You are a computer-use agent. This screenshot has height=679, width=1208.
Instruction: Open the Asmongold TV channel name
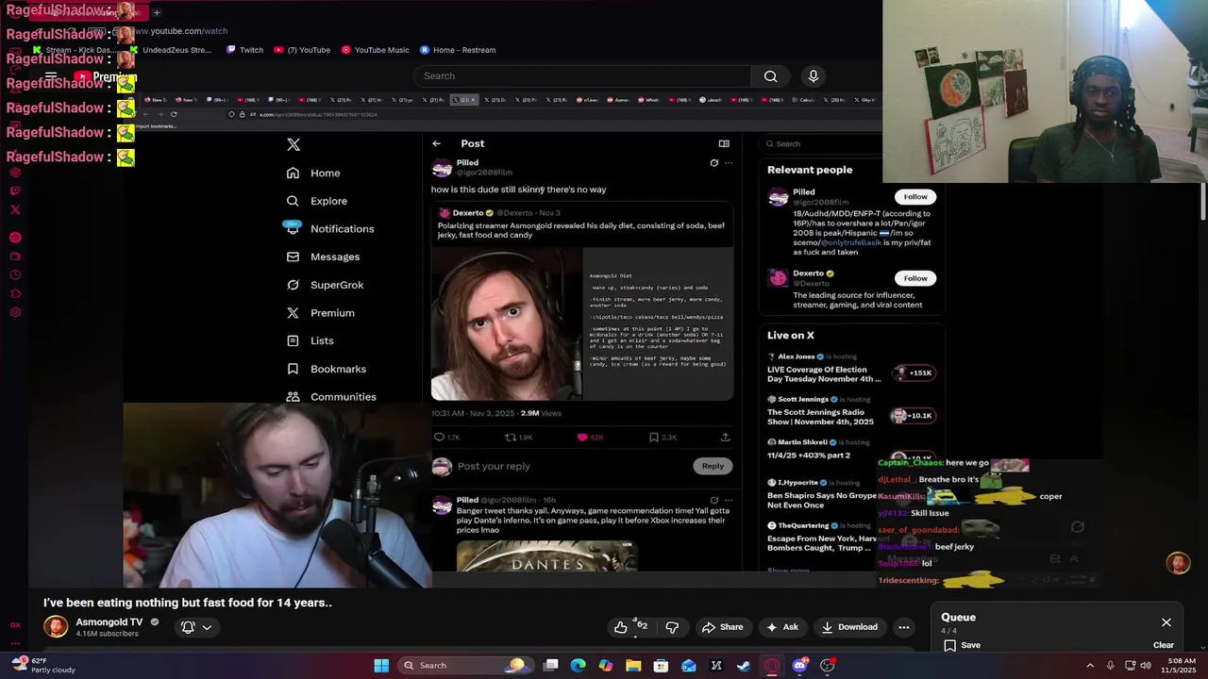tap(109, 622)
